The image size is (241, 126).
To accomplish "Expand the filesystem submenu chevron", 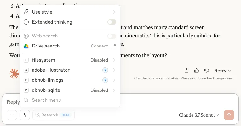I will (114, 60).
